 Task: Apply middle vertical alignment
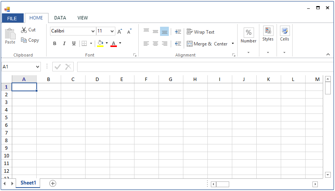[x=155, y=32]
